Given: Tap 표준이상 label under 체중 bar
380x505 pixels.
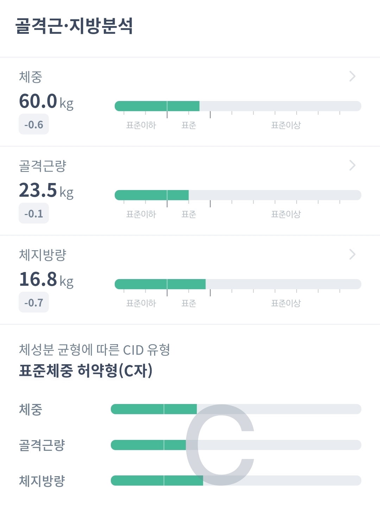Looking at the screenshot, I should pos(286,125).
